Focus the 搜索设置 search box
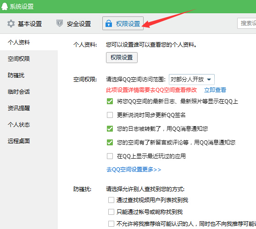 point(246,23)
